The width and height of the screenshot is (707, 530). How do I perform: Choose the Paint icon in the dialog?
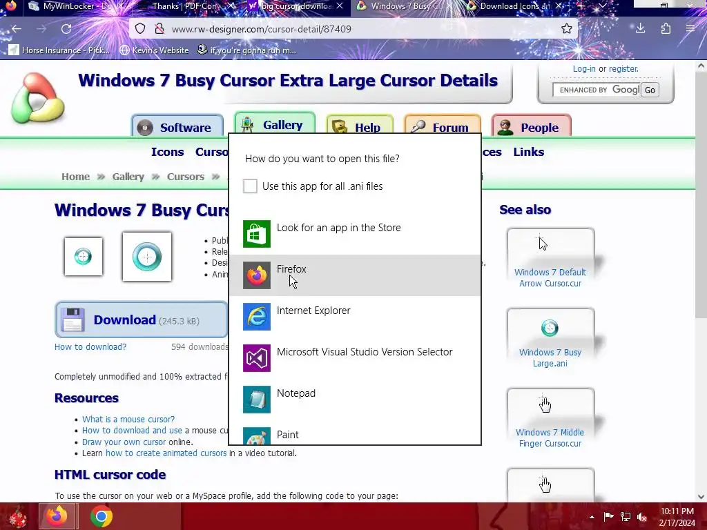pyautogui.click(x=257, y=436)
